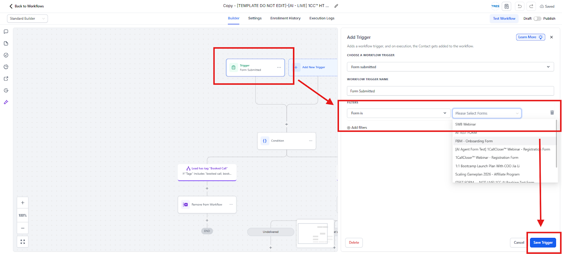Fit the workflow to screen
The width and height of the screenshot is (562, 254).
23,242
